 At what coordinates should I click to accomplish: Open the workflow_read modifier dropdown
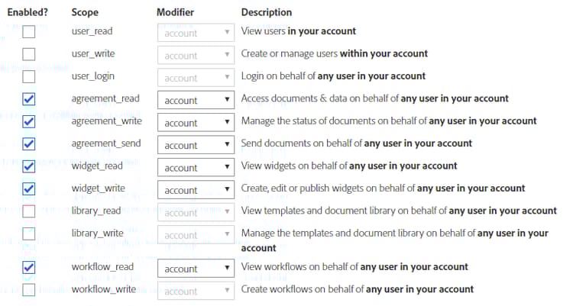pyautogui.click(x=196, y=269)
